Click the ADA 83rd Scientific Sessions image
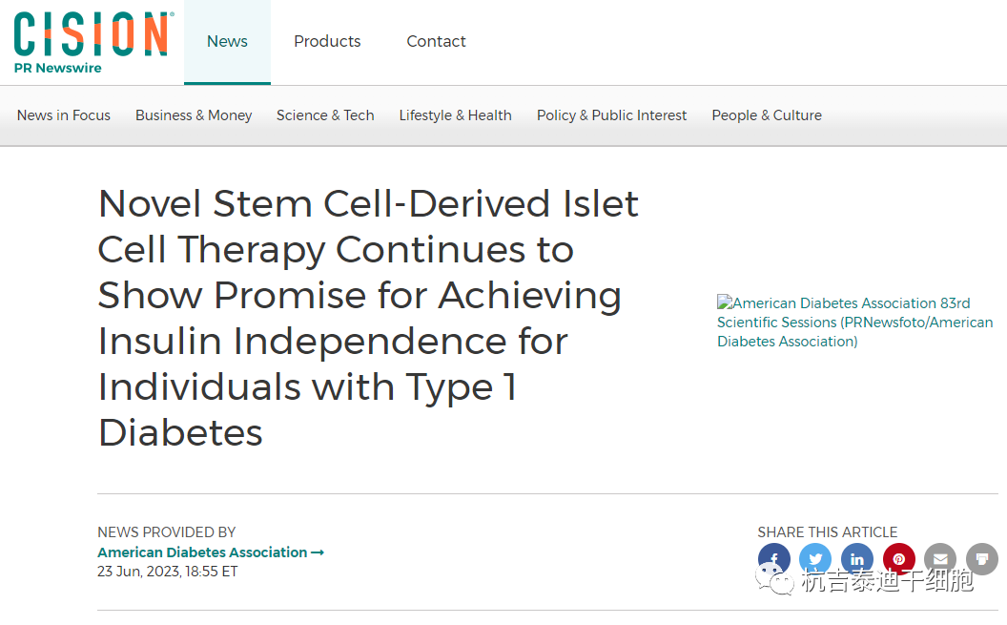Image resolution: width=1007 pixels, height=625 pixels. click(854, 322)
